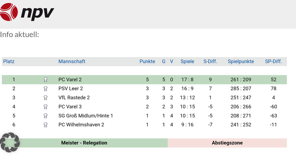This screenshot has width=296, height=157.
Task: Click the Platz column header
Action: coord(9,62)
